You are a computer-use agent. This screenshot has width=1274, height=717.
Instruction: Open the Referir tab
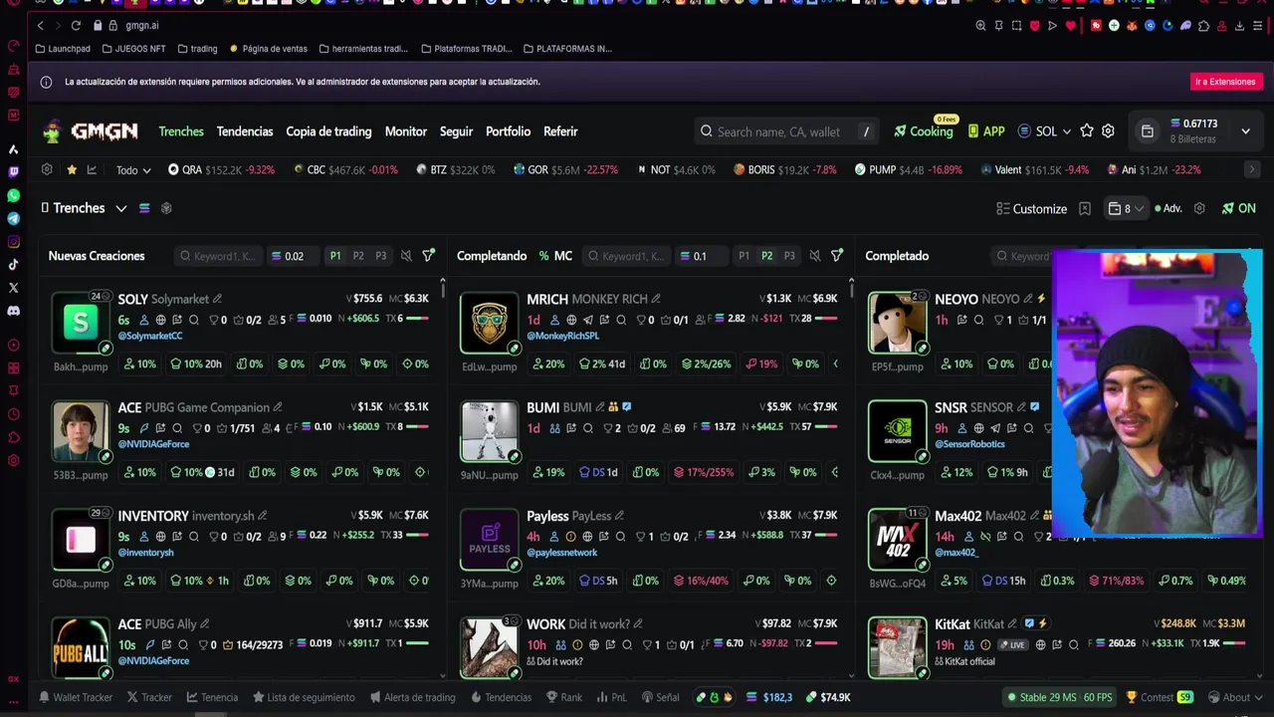[560, 131]
